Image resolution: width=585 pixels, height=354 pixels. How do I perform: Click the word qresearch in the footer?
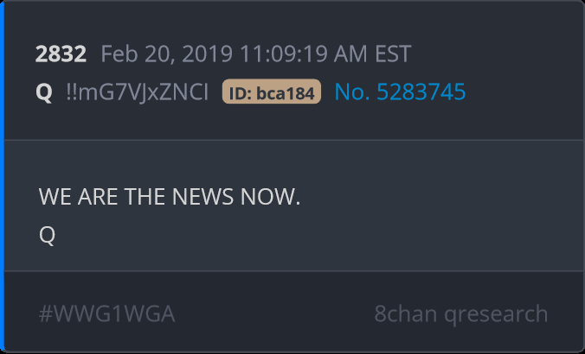click(x=496, y=315)
